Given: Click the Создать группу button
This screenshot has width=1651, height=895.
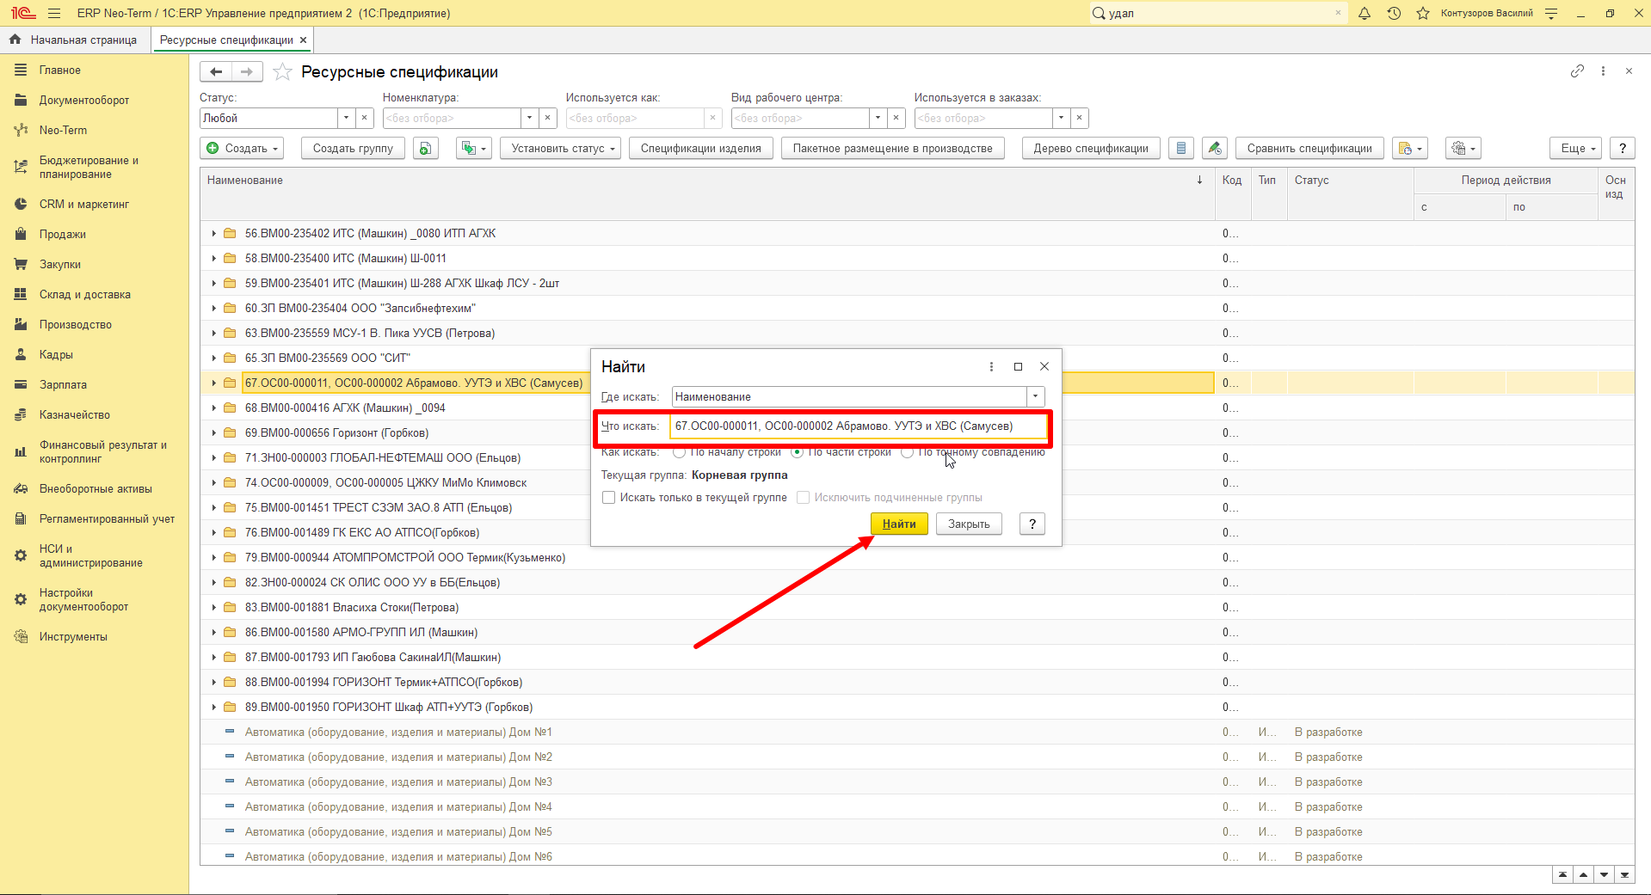Looking at the screenshot, I should pos(353,149).
